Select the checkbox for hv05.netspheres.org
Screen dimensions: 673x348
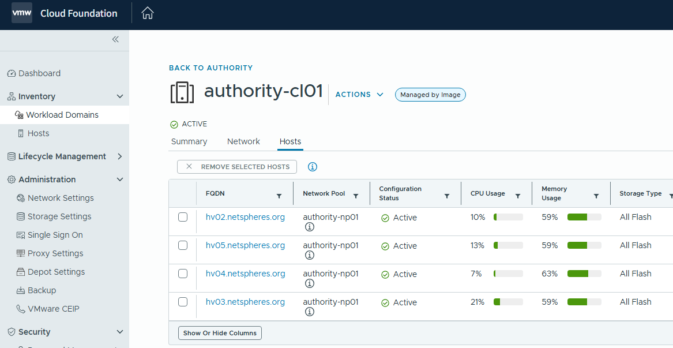point(183,245)
